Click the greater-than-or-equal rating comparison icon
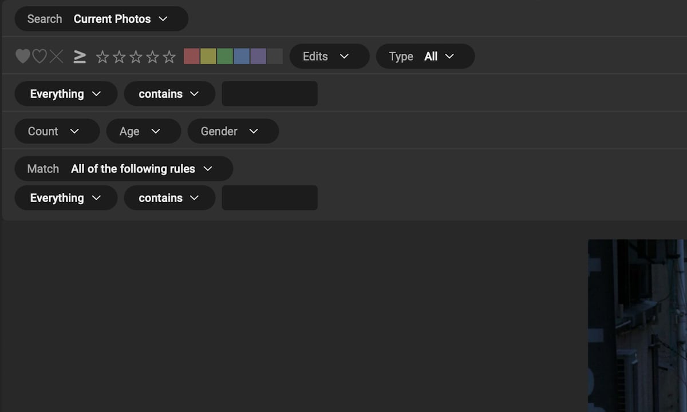The image size is (687, 412). (79, 56)
